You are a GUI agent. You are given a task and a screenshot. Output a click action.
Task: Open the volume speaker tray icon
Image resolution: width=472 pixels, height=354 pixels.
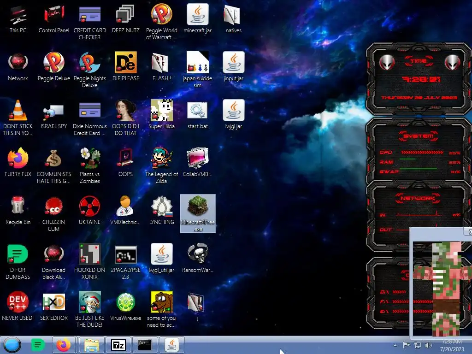pos(429,345)
